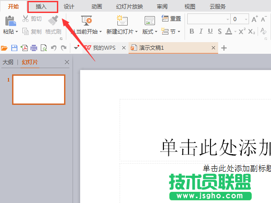271x203 pixels.
Task: Close the 演示文稿1 tab
Action: point(214,48)
